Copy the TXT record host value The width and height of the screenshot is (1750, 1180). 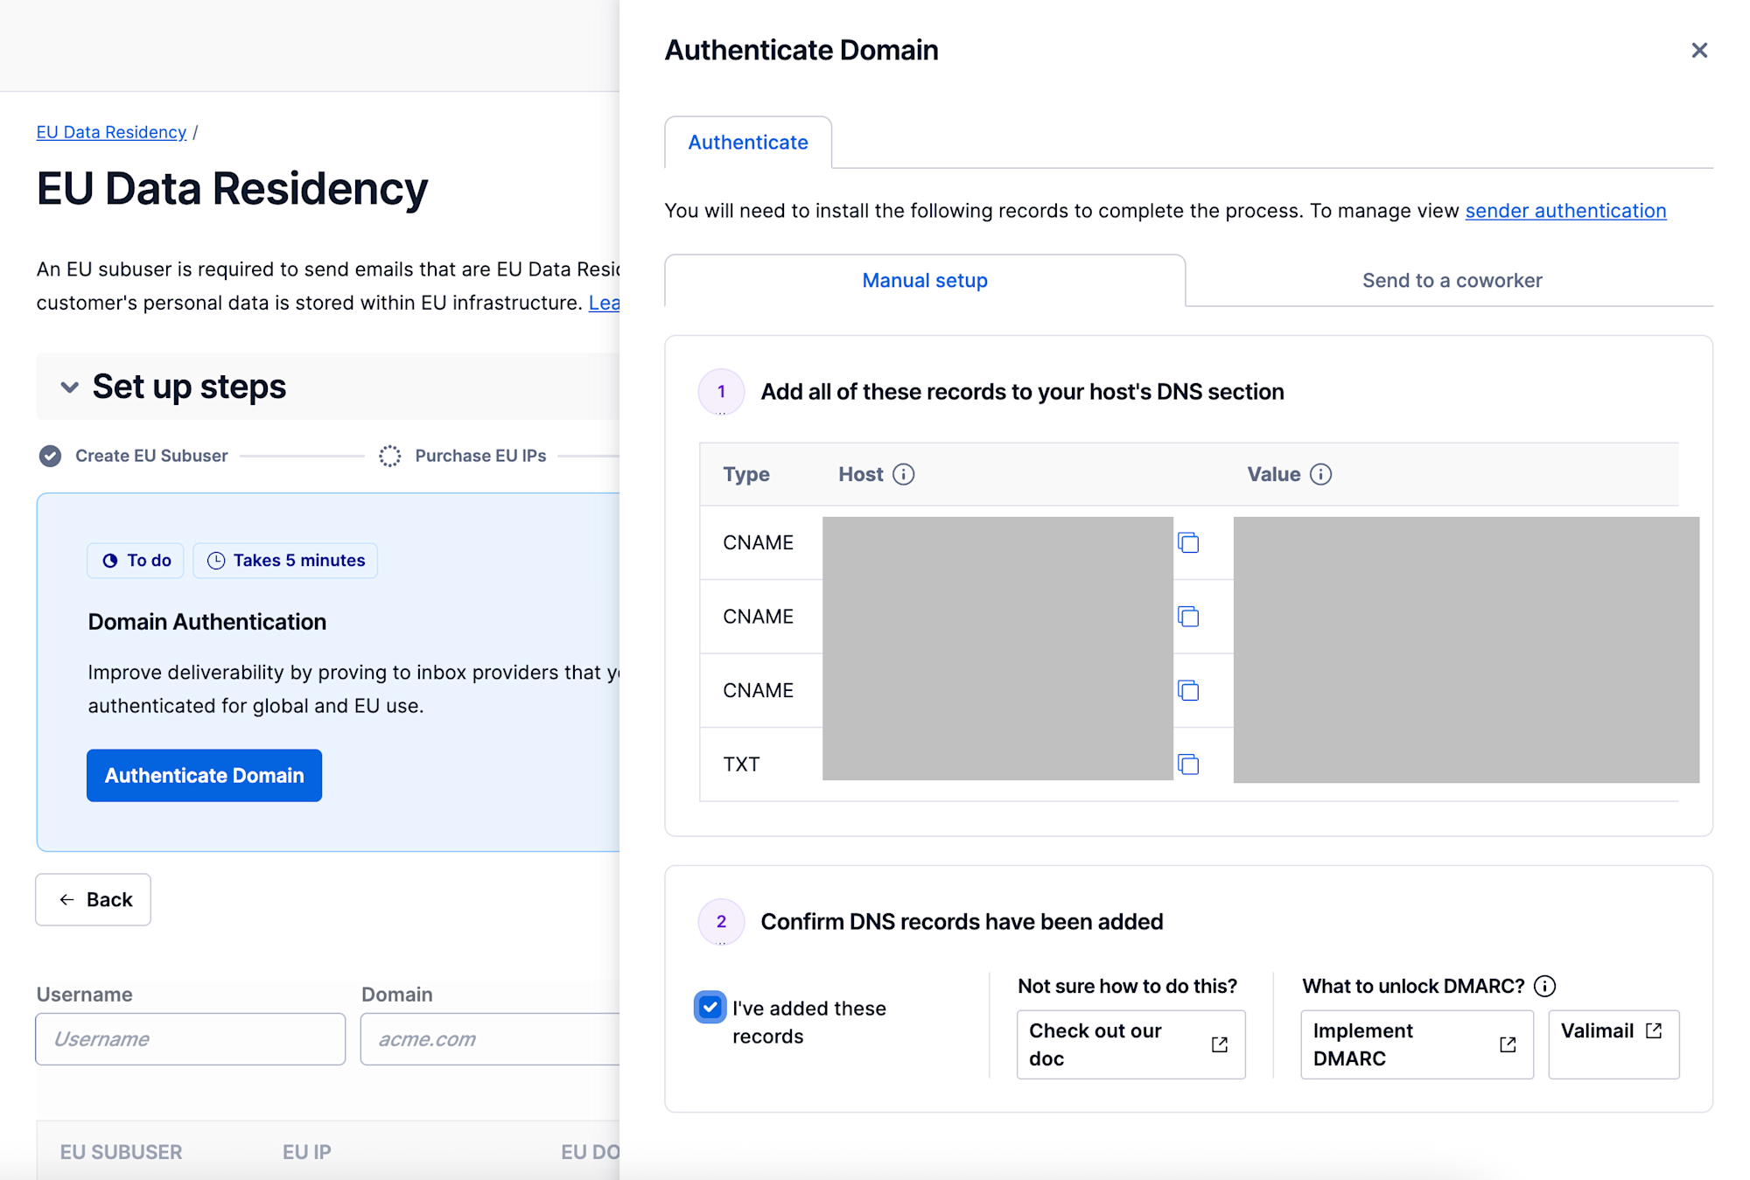pyautogui.click(x=1187, y=765)
